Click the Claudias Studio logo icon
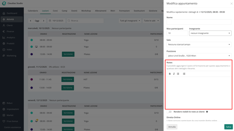 [4, 3]
